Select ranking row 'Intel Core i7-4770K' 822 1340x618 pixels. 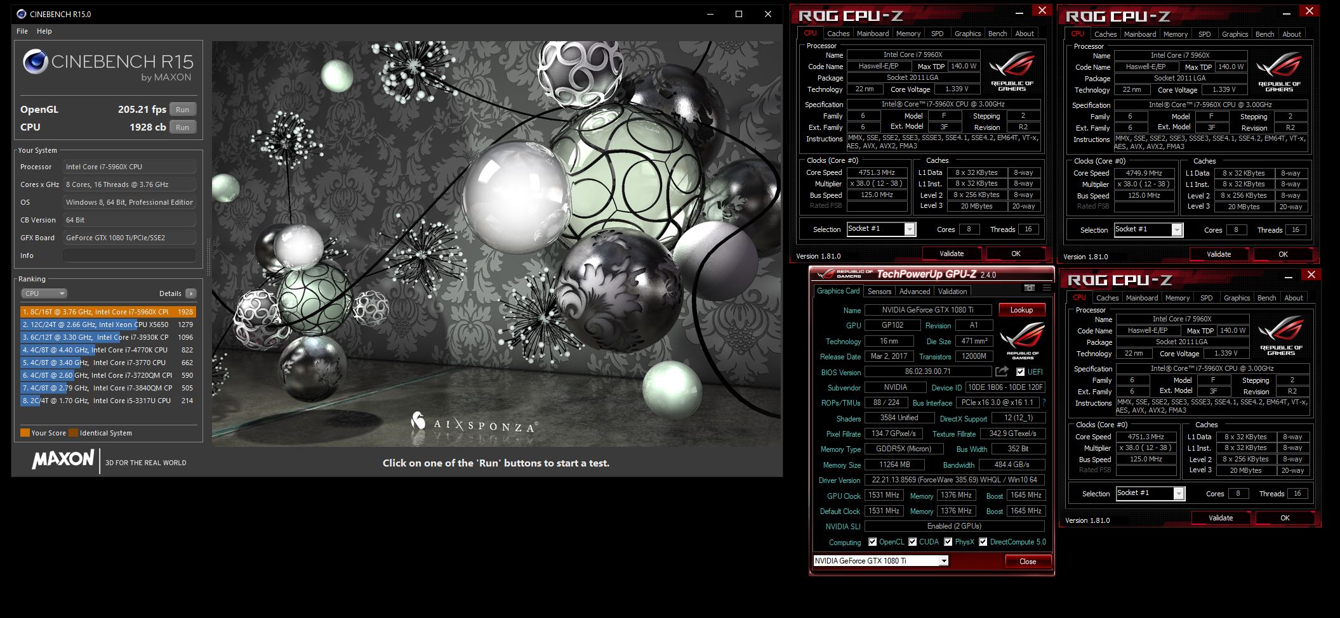pyautogui.click(x=108, y=350)
